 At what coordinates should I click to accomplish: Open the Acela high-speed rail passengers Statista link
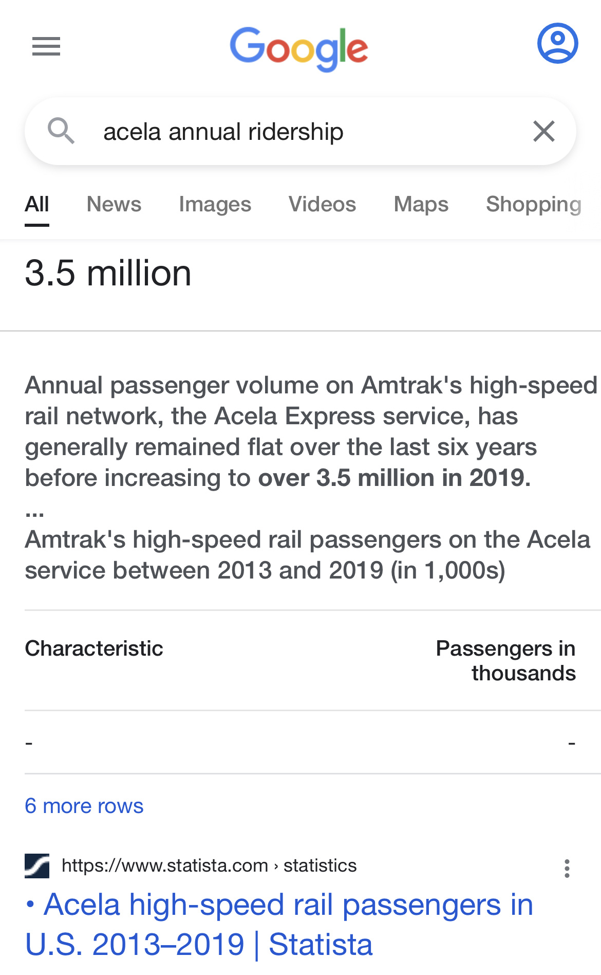[x=279, y=925]
